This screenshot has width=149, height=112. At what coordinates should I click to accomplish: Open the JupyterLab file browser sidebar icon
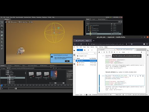click(74, 50)
